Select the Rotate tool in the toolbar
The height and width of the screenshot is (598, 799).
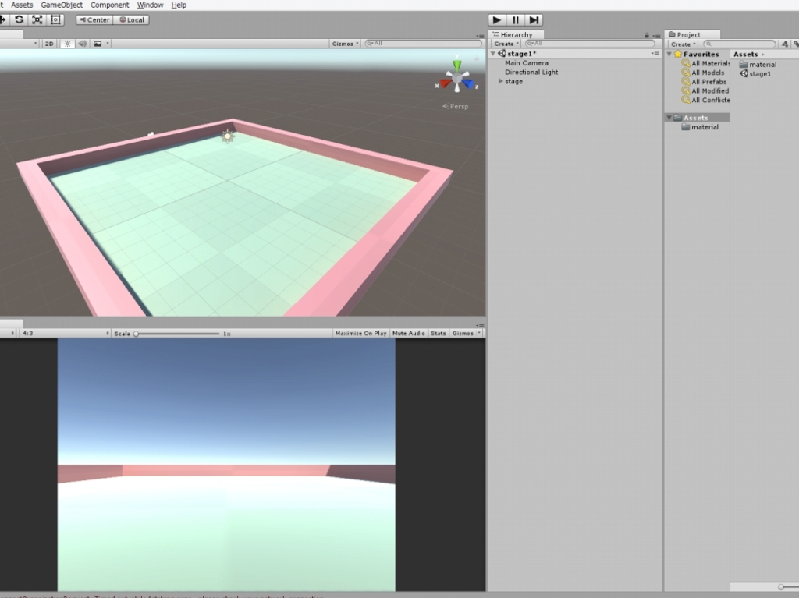19,19
